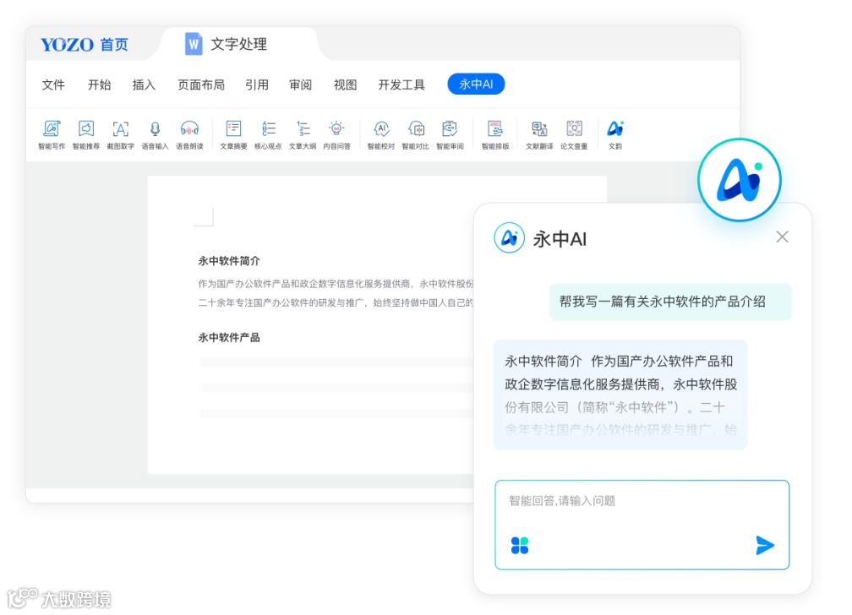Open the 视图 ribbon tab
Viewport: 852px width, 615px height.
coord(345,84)
